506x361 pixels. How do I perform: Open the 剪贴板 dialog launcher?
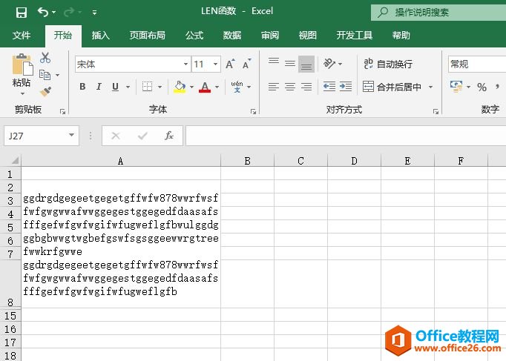(x=62, y=111)
